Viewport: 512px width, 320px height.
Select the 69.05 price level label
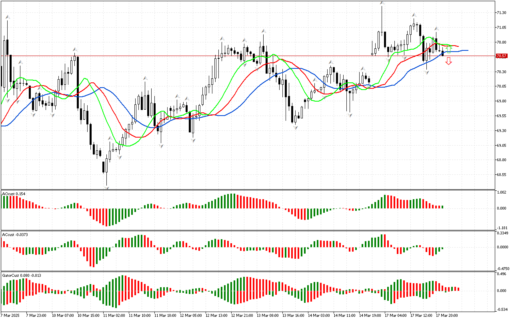pyautogui.click(x=501, y=146)
